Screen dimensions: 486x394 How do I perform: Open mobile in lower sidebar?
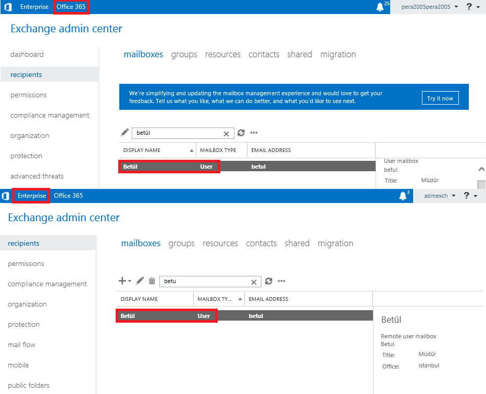[18, 365]
